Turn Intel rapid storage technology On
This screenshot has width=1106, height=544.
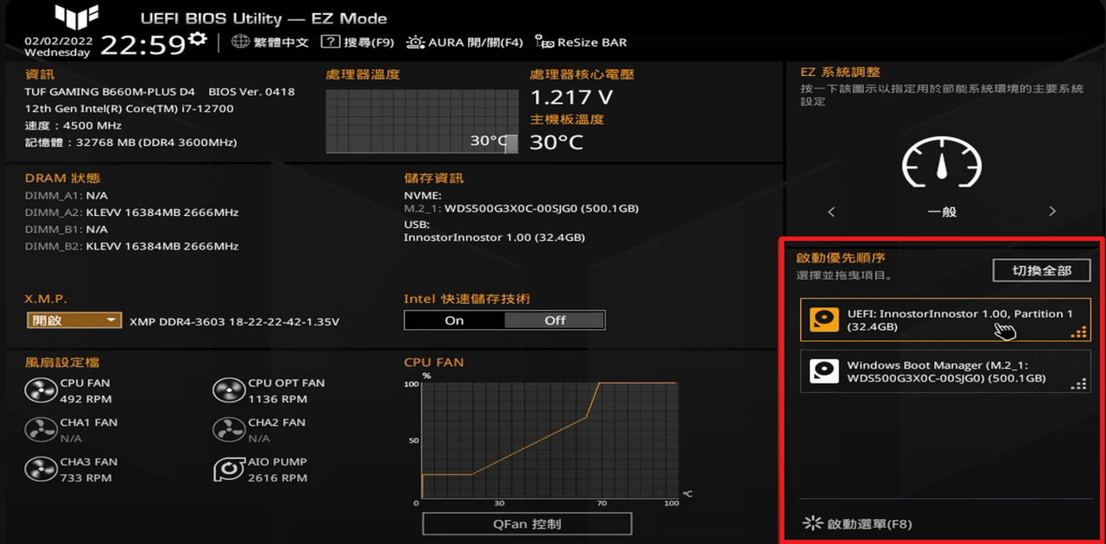coord(454,320)
